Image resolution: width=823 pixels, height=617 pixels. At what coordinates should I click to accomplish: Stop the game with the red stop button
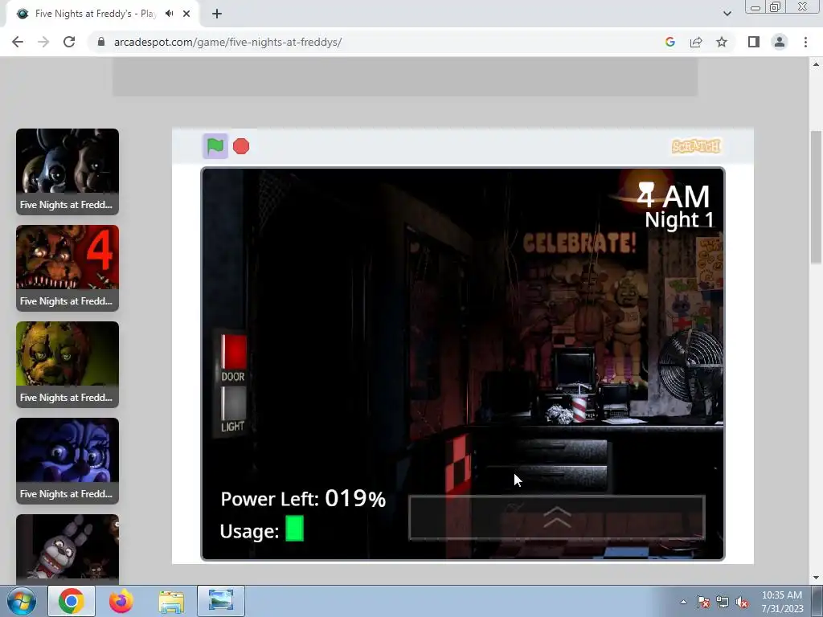pos(241,146)
